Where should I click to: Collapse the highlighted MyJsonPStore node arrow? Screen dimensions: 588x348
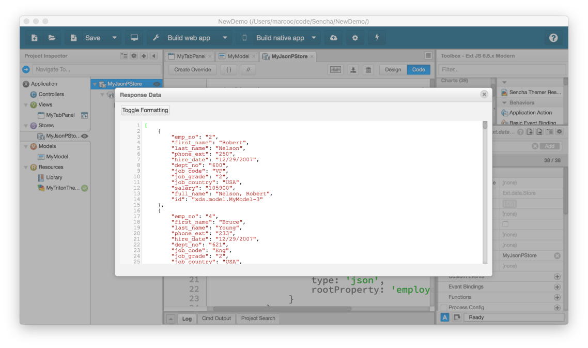click(95, 84)
